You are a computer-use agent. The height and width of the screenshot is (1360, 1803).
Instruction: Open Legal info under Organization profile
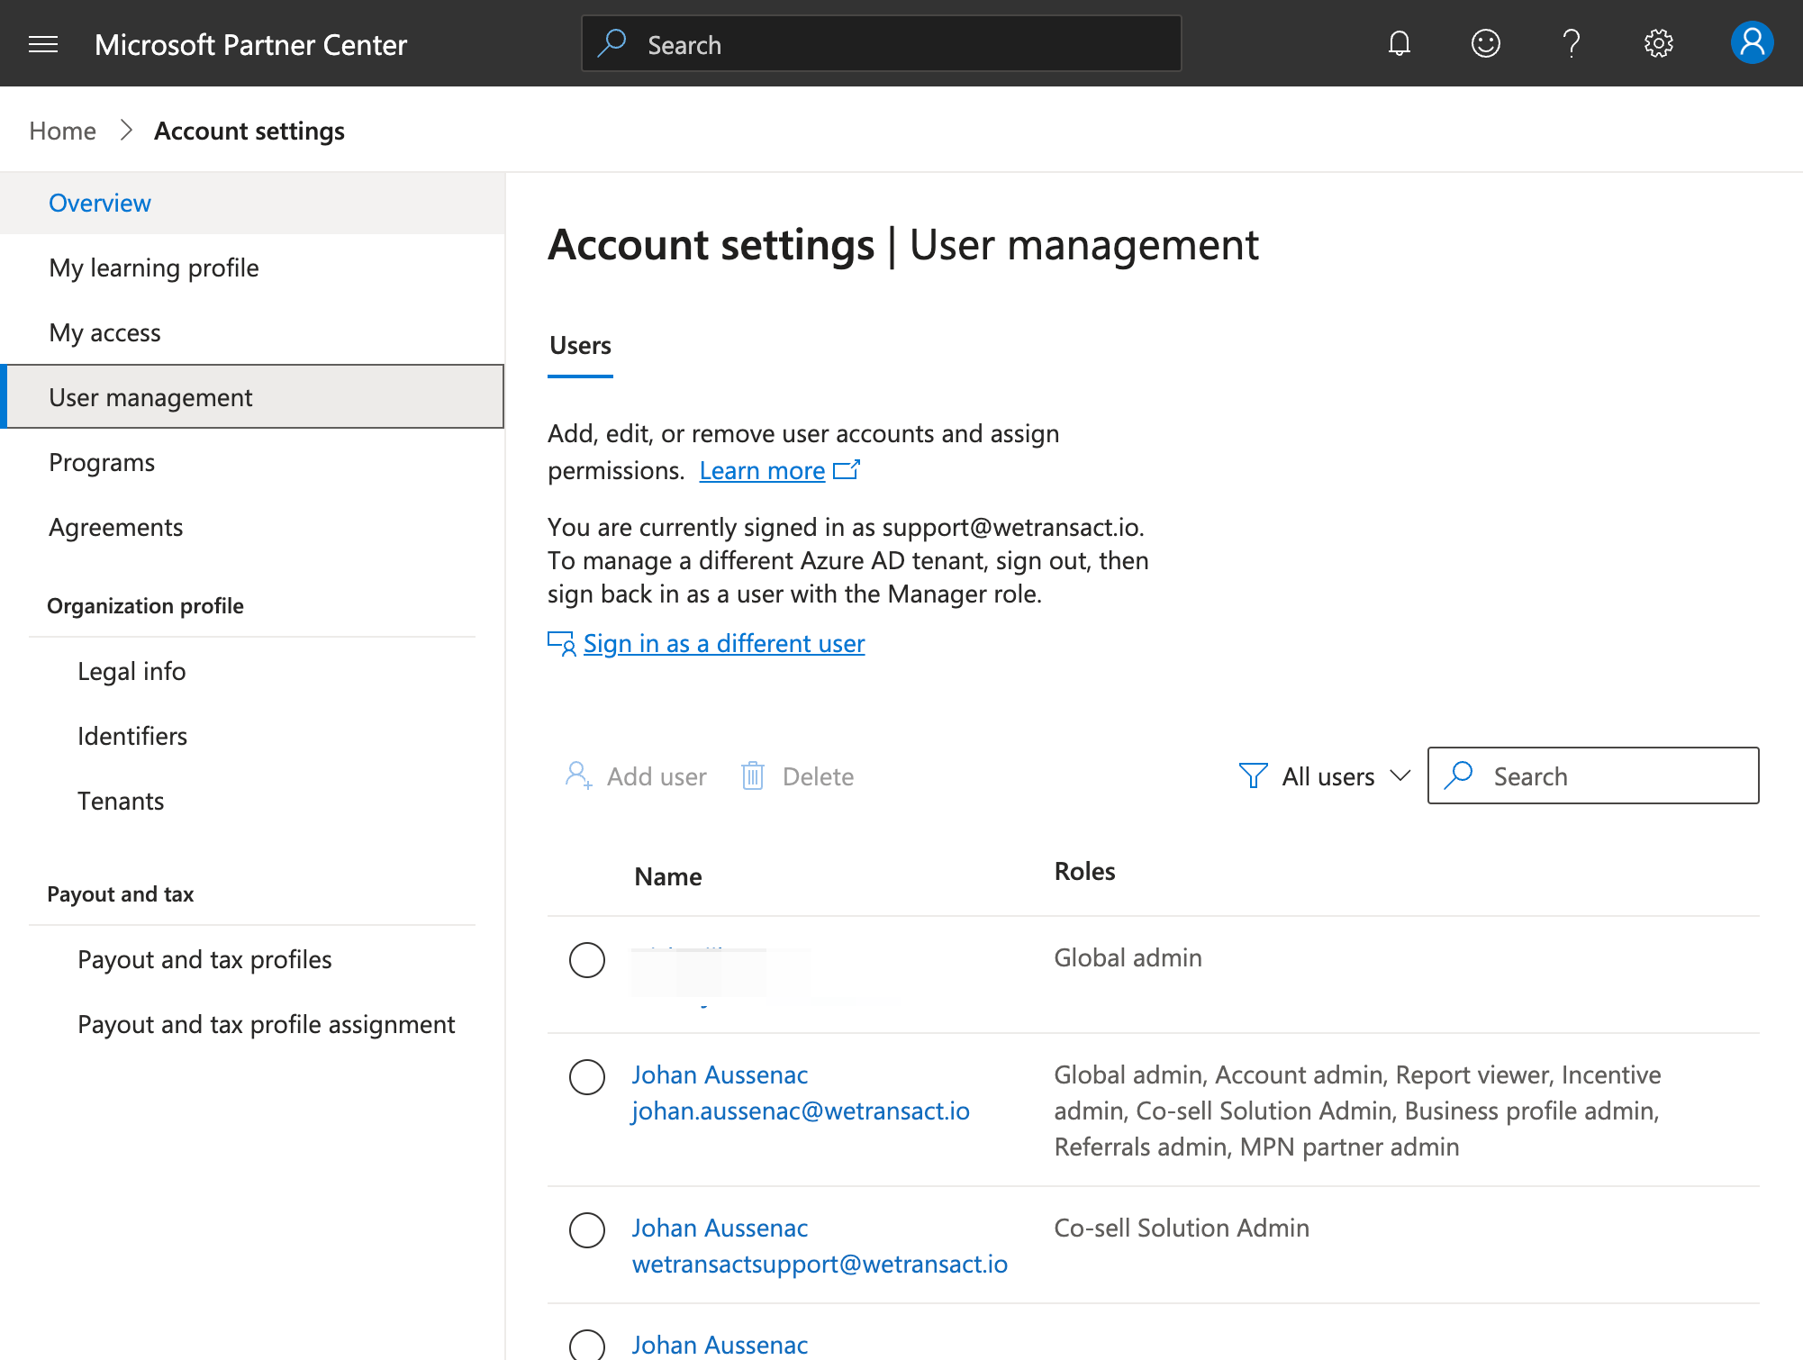(x=131, y=672)
